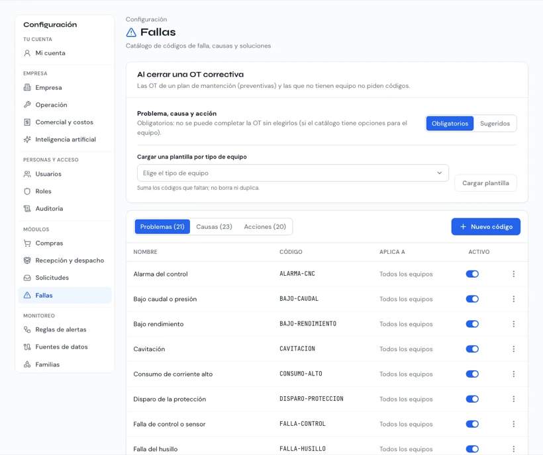Expand the actions menu for Falla de control o sensor
The width and height of the screenshot is (543, 455).
coord(514,424)
